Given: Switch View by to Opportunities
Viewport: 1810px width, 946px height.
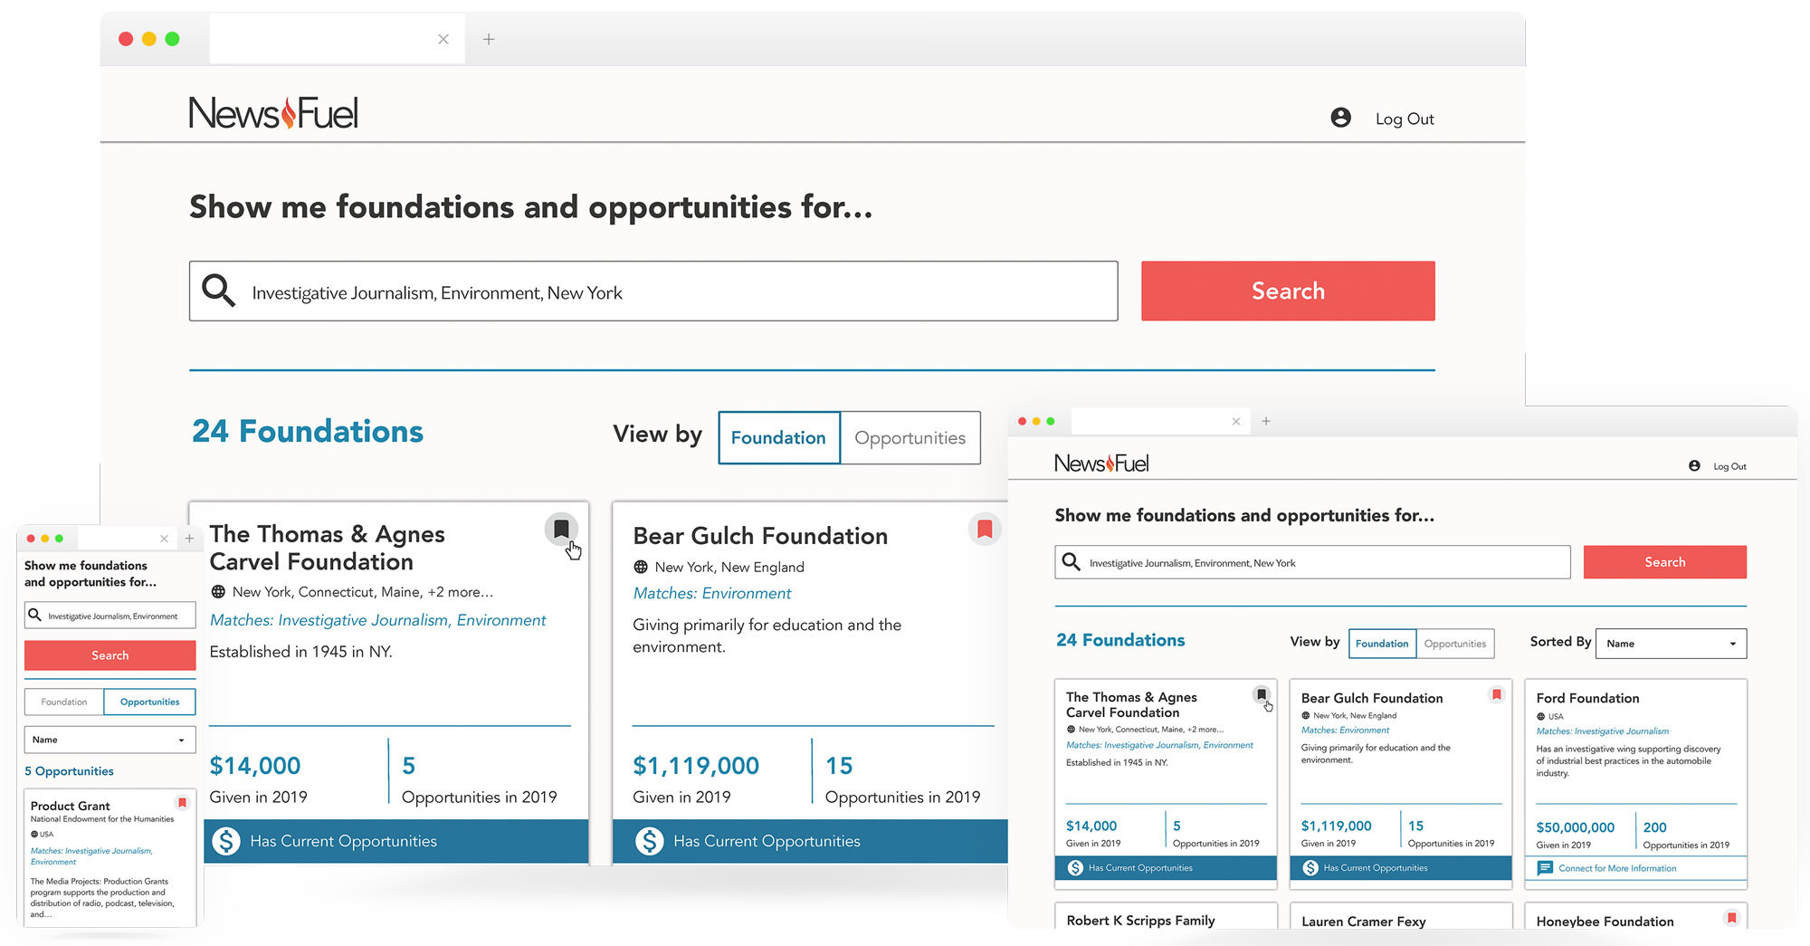Looking at the screenshot, I should [x=910, y=438].
